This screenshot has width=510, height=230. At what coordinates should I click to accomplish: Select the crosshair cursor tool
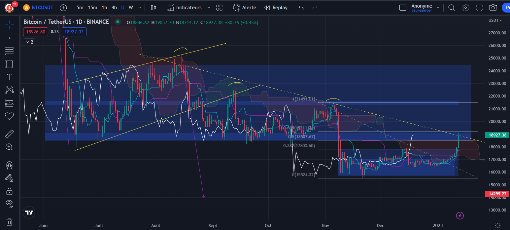[9, 24]
